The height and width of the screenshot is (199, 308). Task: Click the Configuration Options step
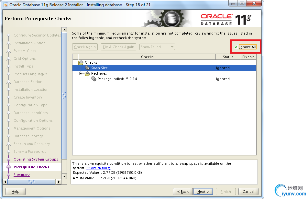(33, 120)
